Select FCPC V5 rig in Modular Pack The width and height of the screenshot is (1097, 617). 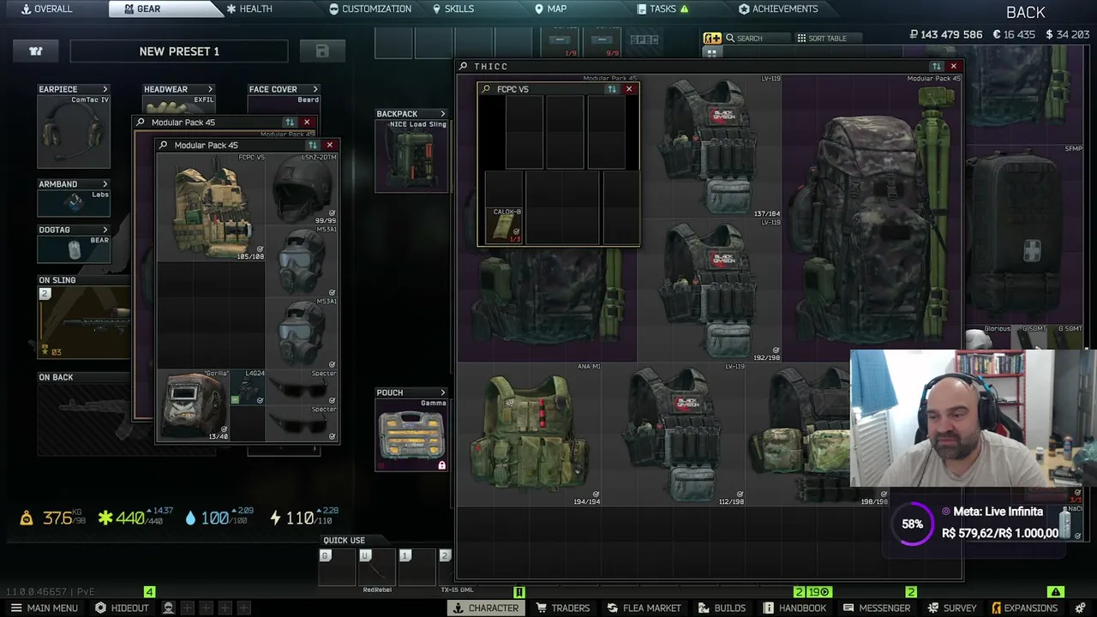(x=211, y=207)
